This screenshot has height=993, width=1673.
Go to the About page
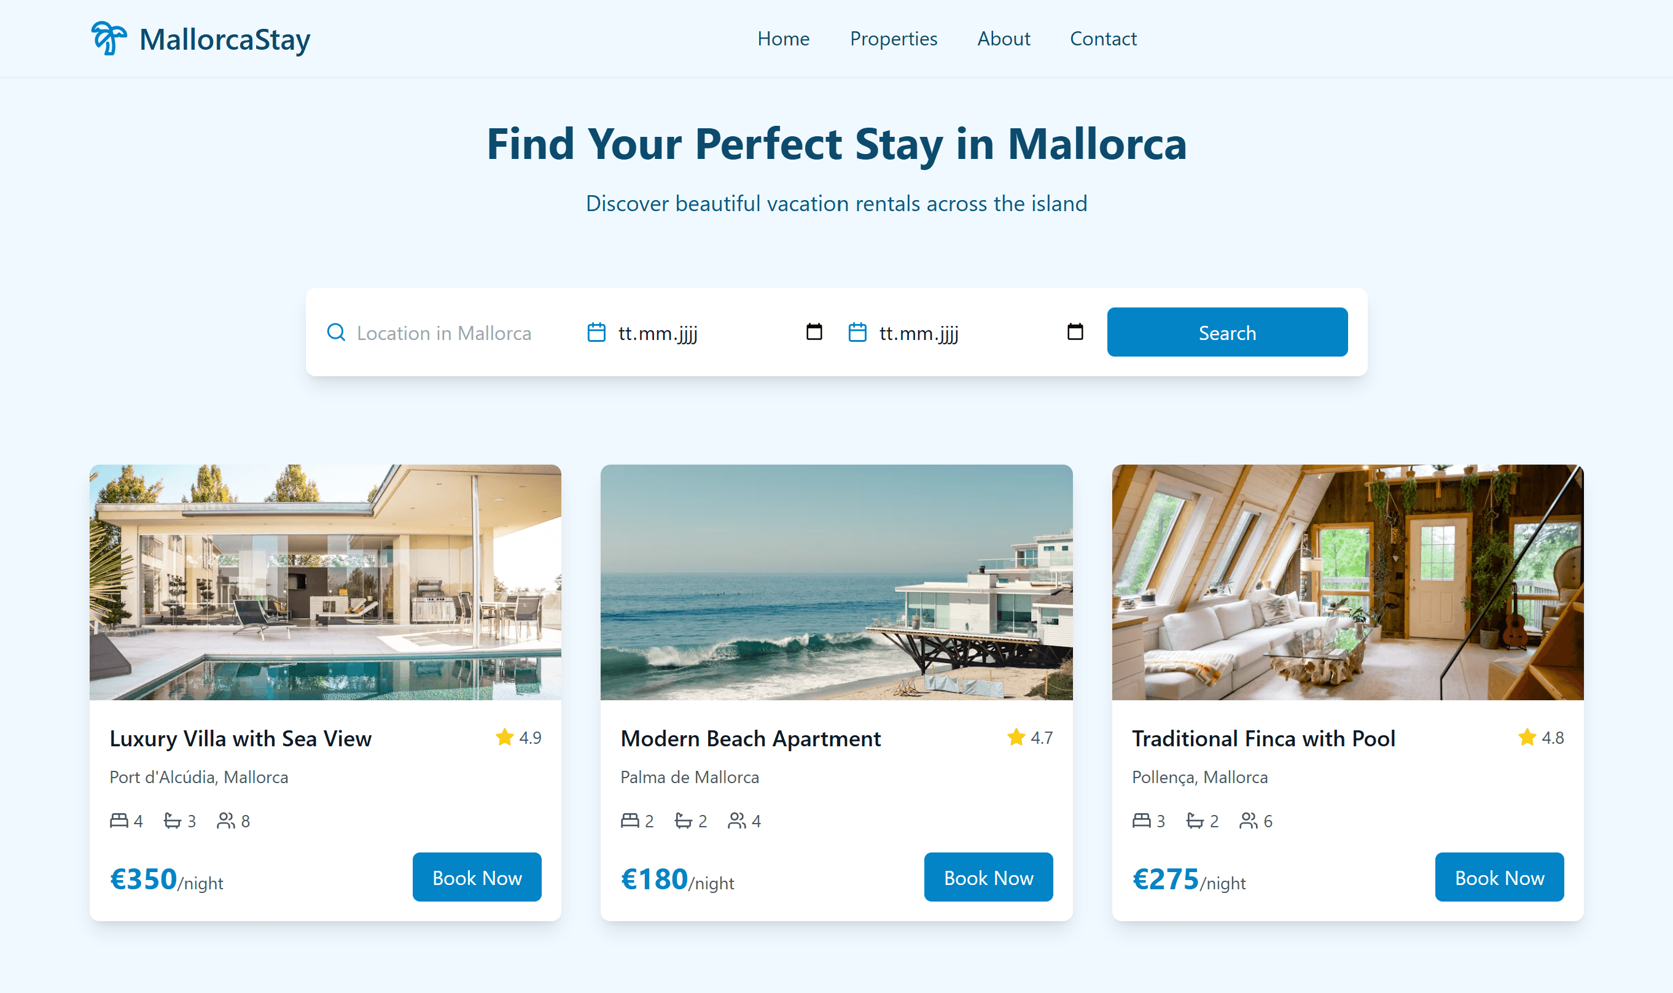click(x=1004, y=39)
